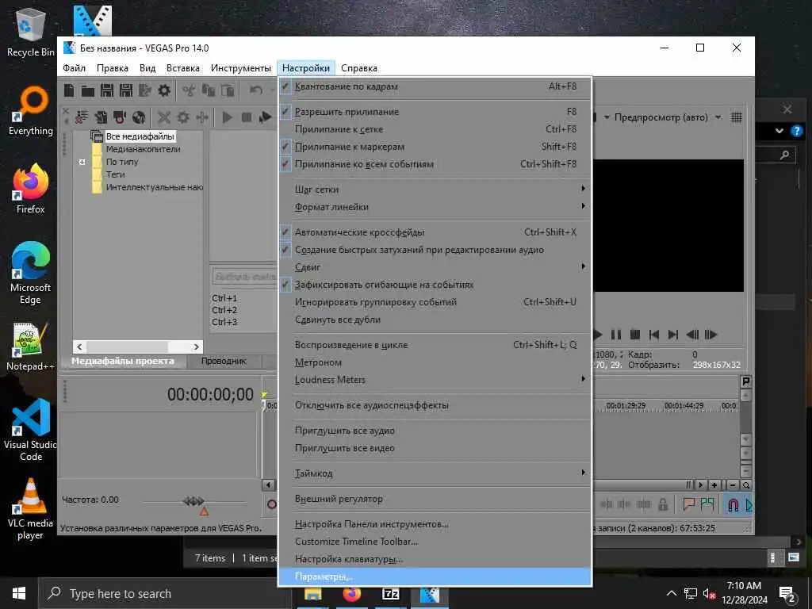Click the Media properties gear icon
This screenshot has width=812, height=609.
coord(183,117)
